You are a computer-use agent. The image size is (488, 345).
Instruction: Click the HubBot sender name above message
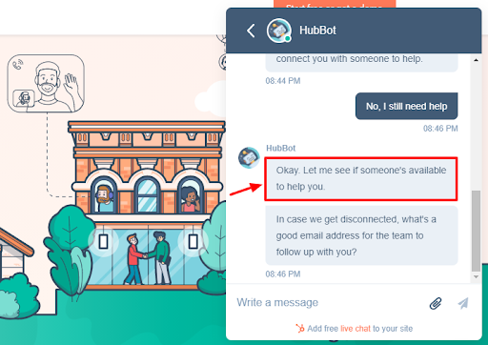pos(280,149)
